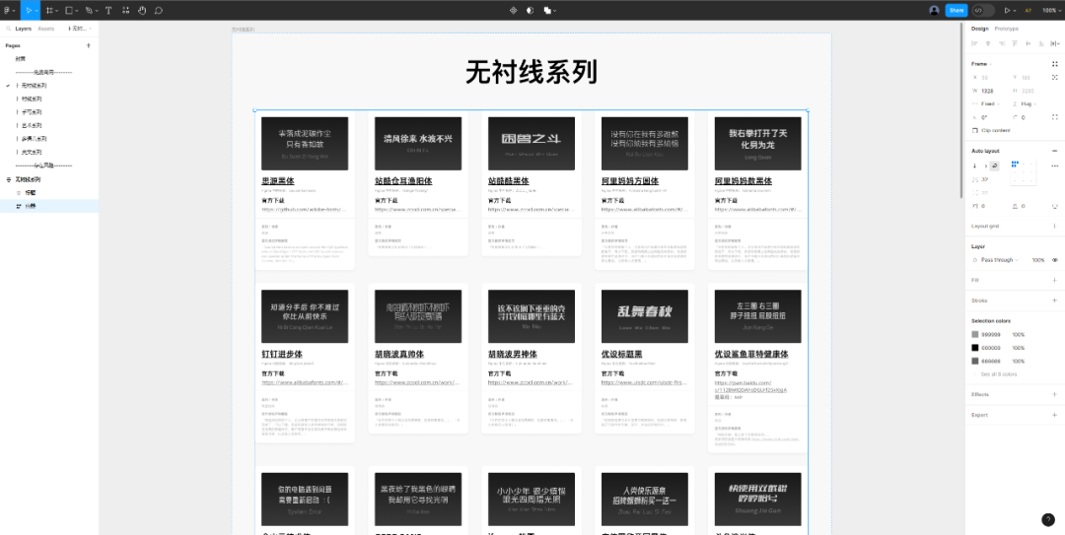This screenshot has width=1065, height=535.
Task: Toggle individual padding icon
Action: [x=1055, y=206]
